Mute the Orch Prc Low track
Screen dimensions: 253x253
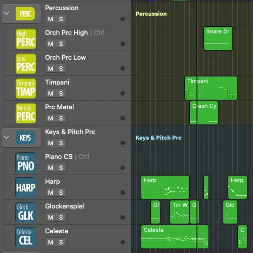tap(51, 69)
